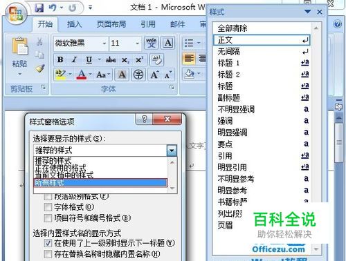346x261 pixels.
Task: Insert enclosed character 字 icon
Action: pyautogui.click(x=138, y=75)
